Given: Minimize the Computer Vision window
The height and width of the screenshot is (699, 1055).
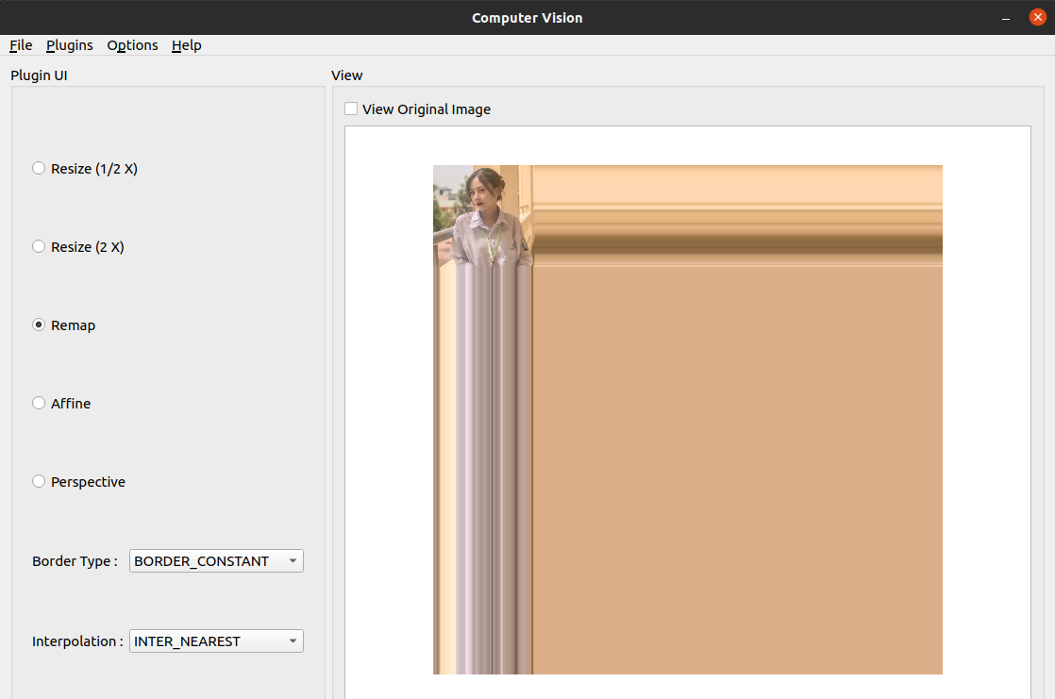Looking at the screenshot, I should point(1006,18).
